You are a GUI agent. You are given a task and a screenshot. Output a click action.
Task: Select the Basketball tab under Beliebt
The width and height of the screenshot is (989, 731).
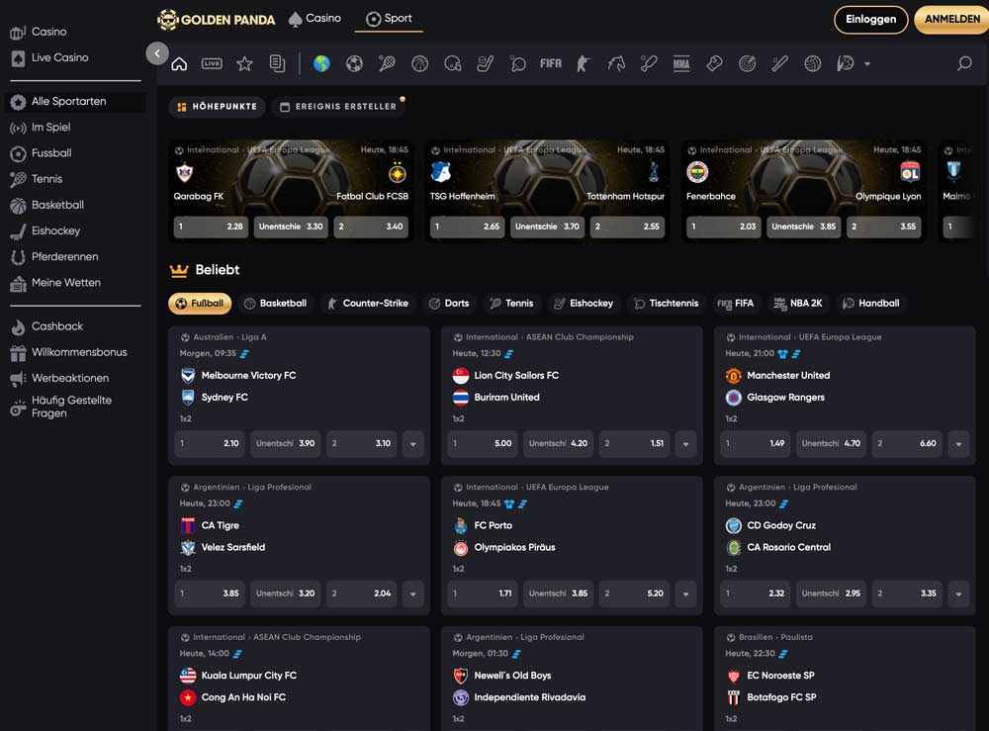pyautogui.click(x=275, y=304)
